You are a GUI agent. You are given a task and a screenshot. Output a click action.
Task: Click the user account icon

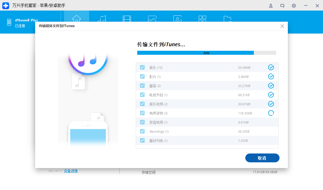tap(271, 5)
